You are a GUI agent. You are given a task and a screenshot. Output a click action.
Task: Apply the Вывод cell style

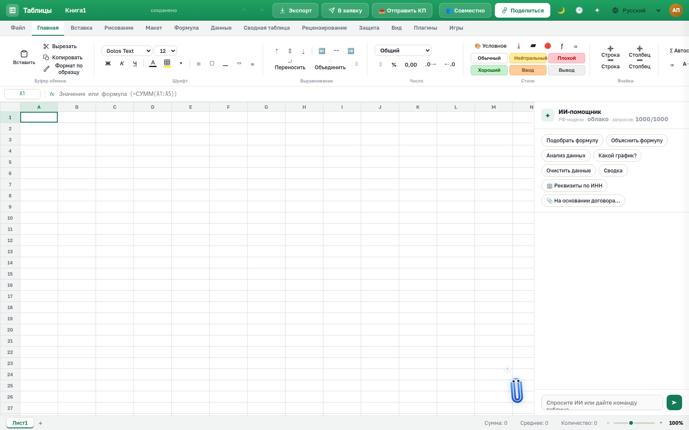click(x=567, y=70)
